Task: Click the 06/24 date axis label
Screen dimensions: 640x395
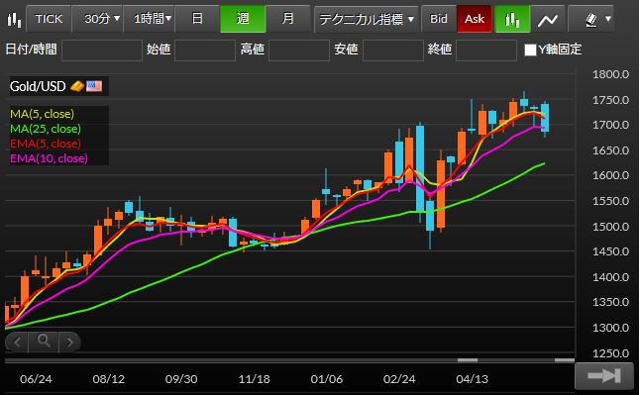Action: (x=36, y=379)
